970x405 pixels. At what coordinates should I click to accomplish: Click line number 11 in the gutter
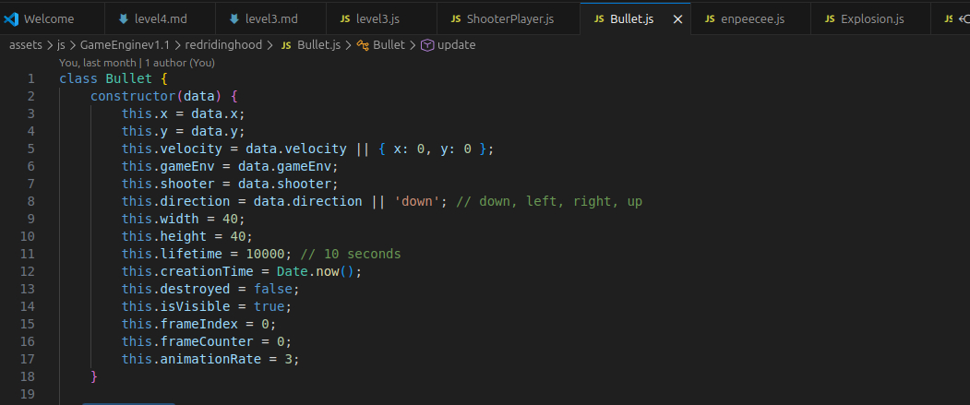27,254
